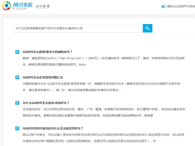
Task: Open article QQ软件怎么解绑/更改手机辅助帐号？
Action: (x=47, y=52)
